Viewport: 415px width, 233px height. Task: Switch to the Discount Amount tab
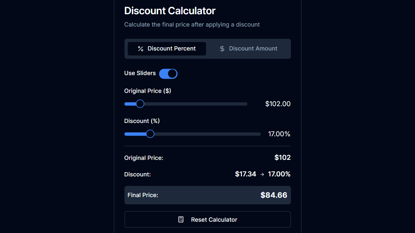[x=248, y=49]
